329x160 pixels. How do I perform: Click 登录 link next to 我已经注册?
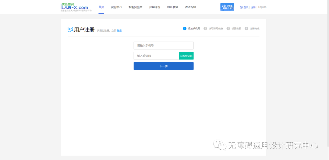point(119,31)
